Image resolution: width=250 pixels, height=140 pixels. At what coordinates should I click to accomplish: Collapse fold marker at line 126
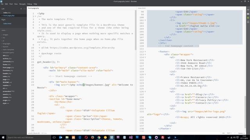145,92
